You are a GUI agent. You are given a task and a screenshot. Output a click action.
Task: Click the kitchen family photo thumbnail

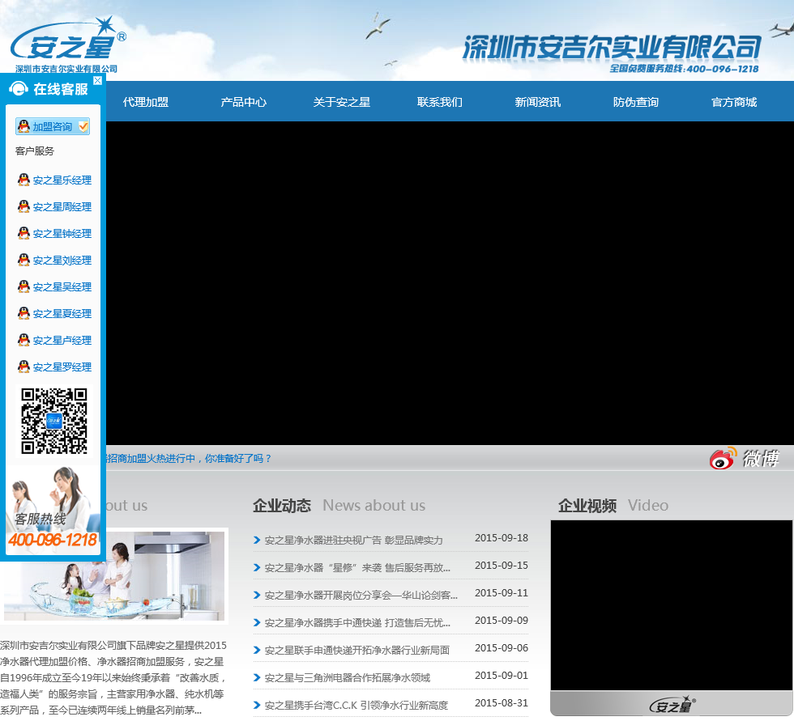coord(114,576)
